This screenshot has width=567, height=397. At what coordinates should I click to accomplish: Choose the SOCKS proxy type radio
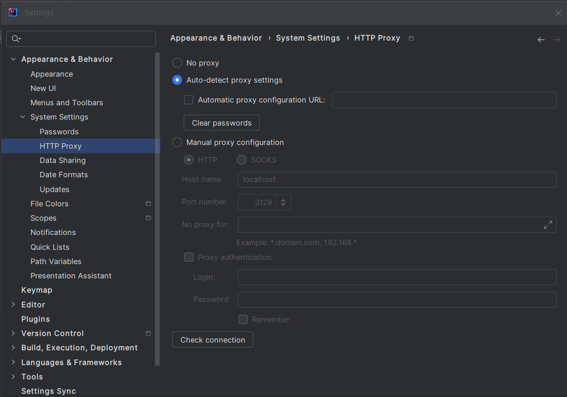(x=242, y=160)
